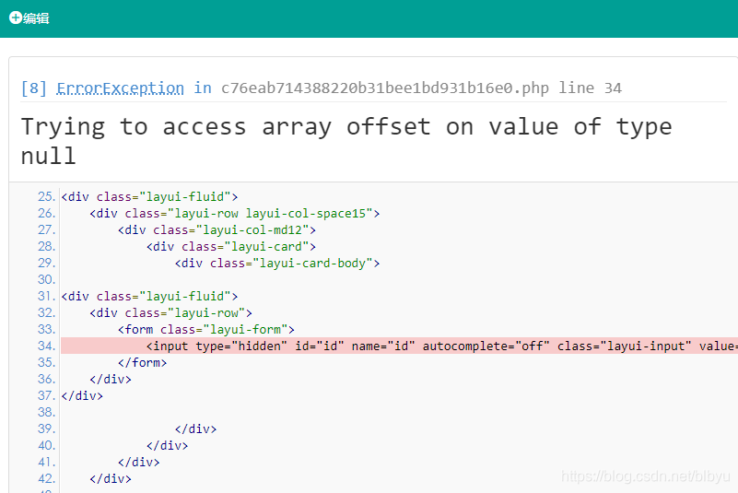Click the closing </div> on line 39
The width and height of the screenshot is (738, 493).
pyautogui.click(x=195, y=429)
